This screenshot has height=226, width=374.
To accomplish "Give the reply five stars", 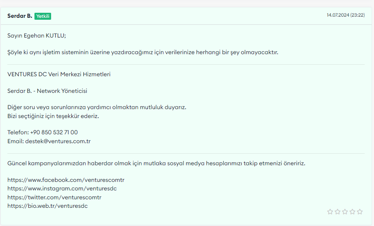I will point(360,211).
